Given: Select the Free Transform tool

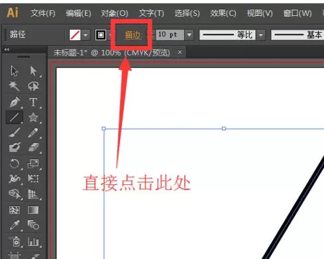Looking at the screenshot, I should (x=33, y=178).
